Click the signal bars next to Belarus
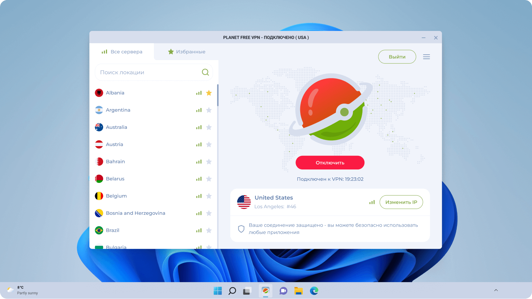 click(x=199, y=178)
